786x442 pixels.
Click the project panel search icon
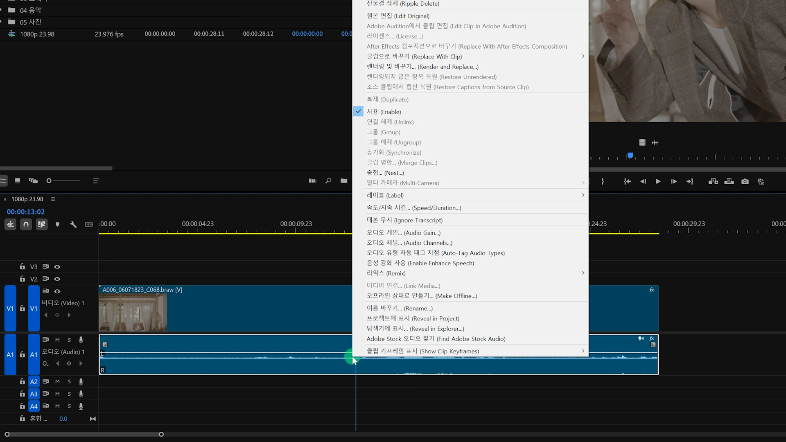pos(328,180)
